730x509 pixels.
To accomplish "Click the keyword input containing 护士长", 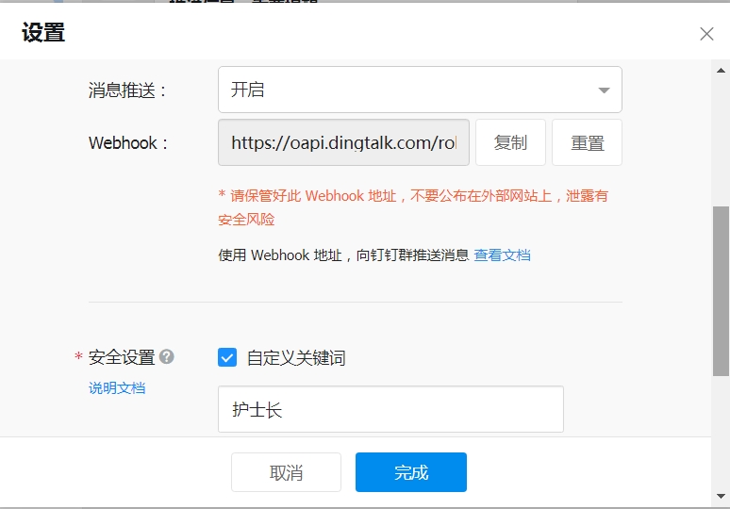I will (x=390, y=409).
